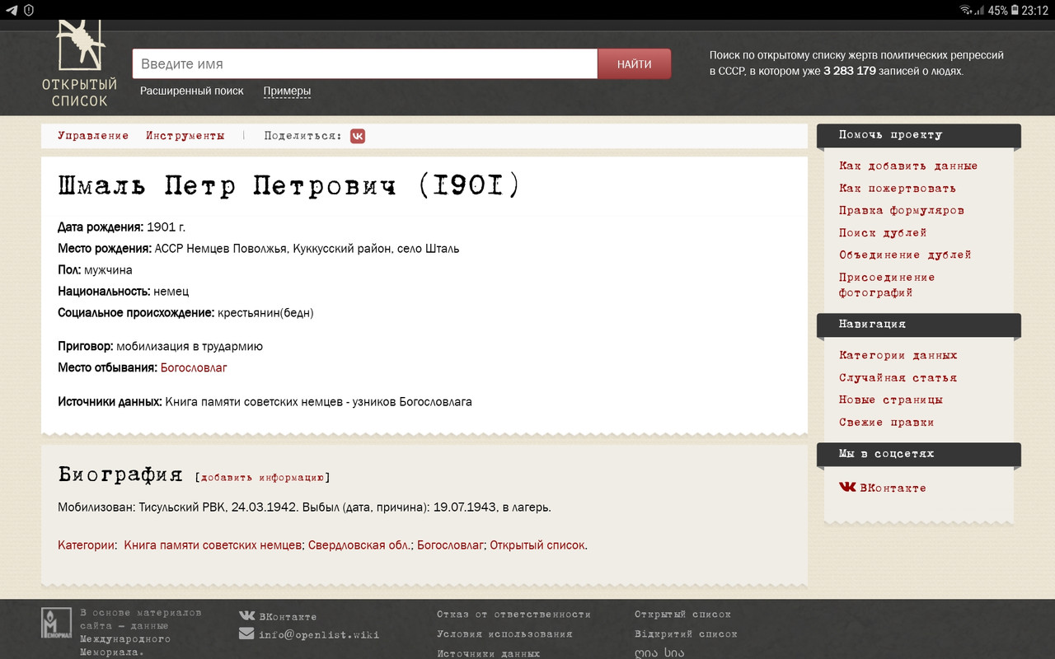This screenshot has height=659, width=1055.
Task: Click the VK icon in the footer
Action: click(246, 615)
